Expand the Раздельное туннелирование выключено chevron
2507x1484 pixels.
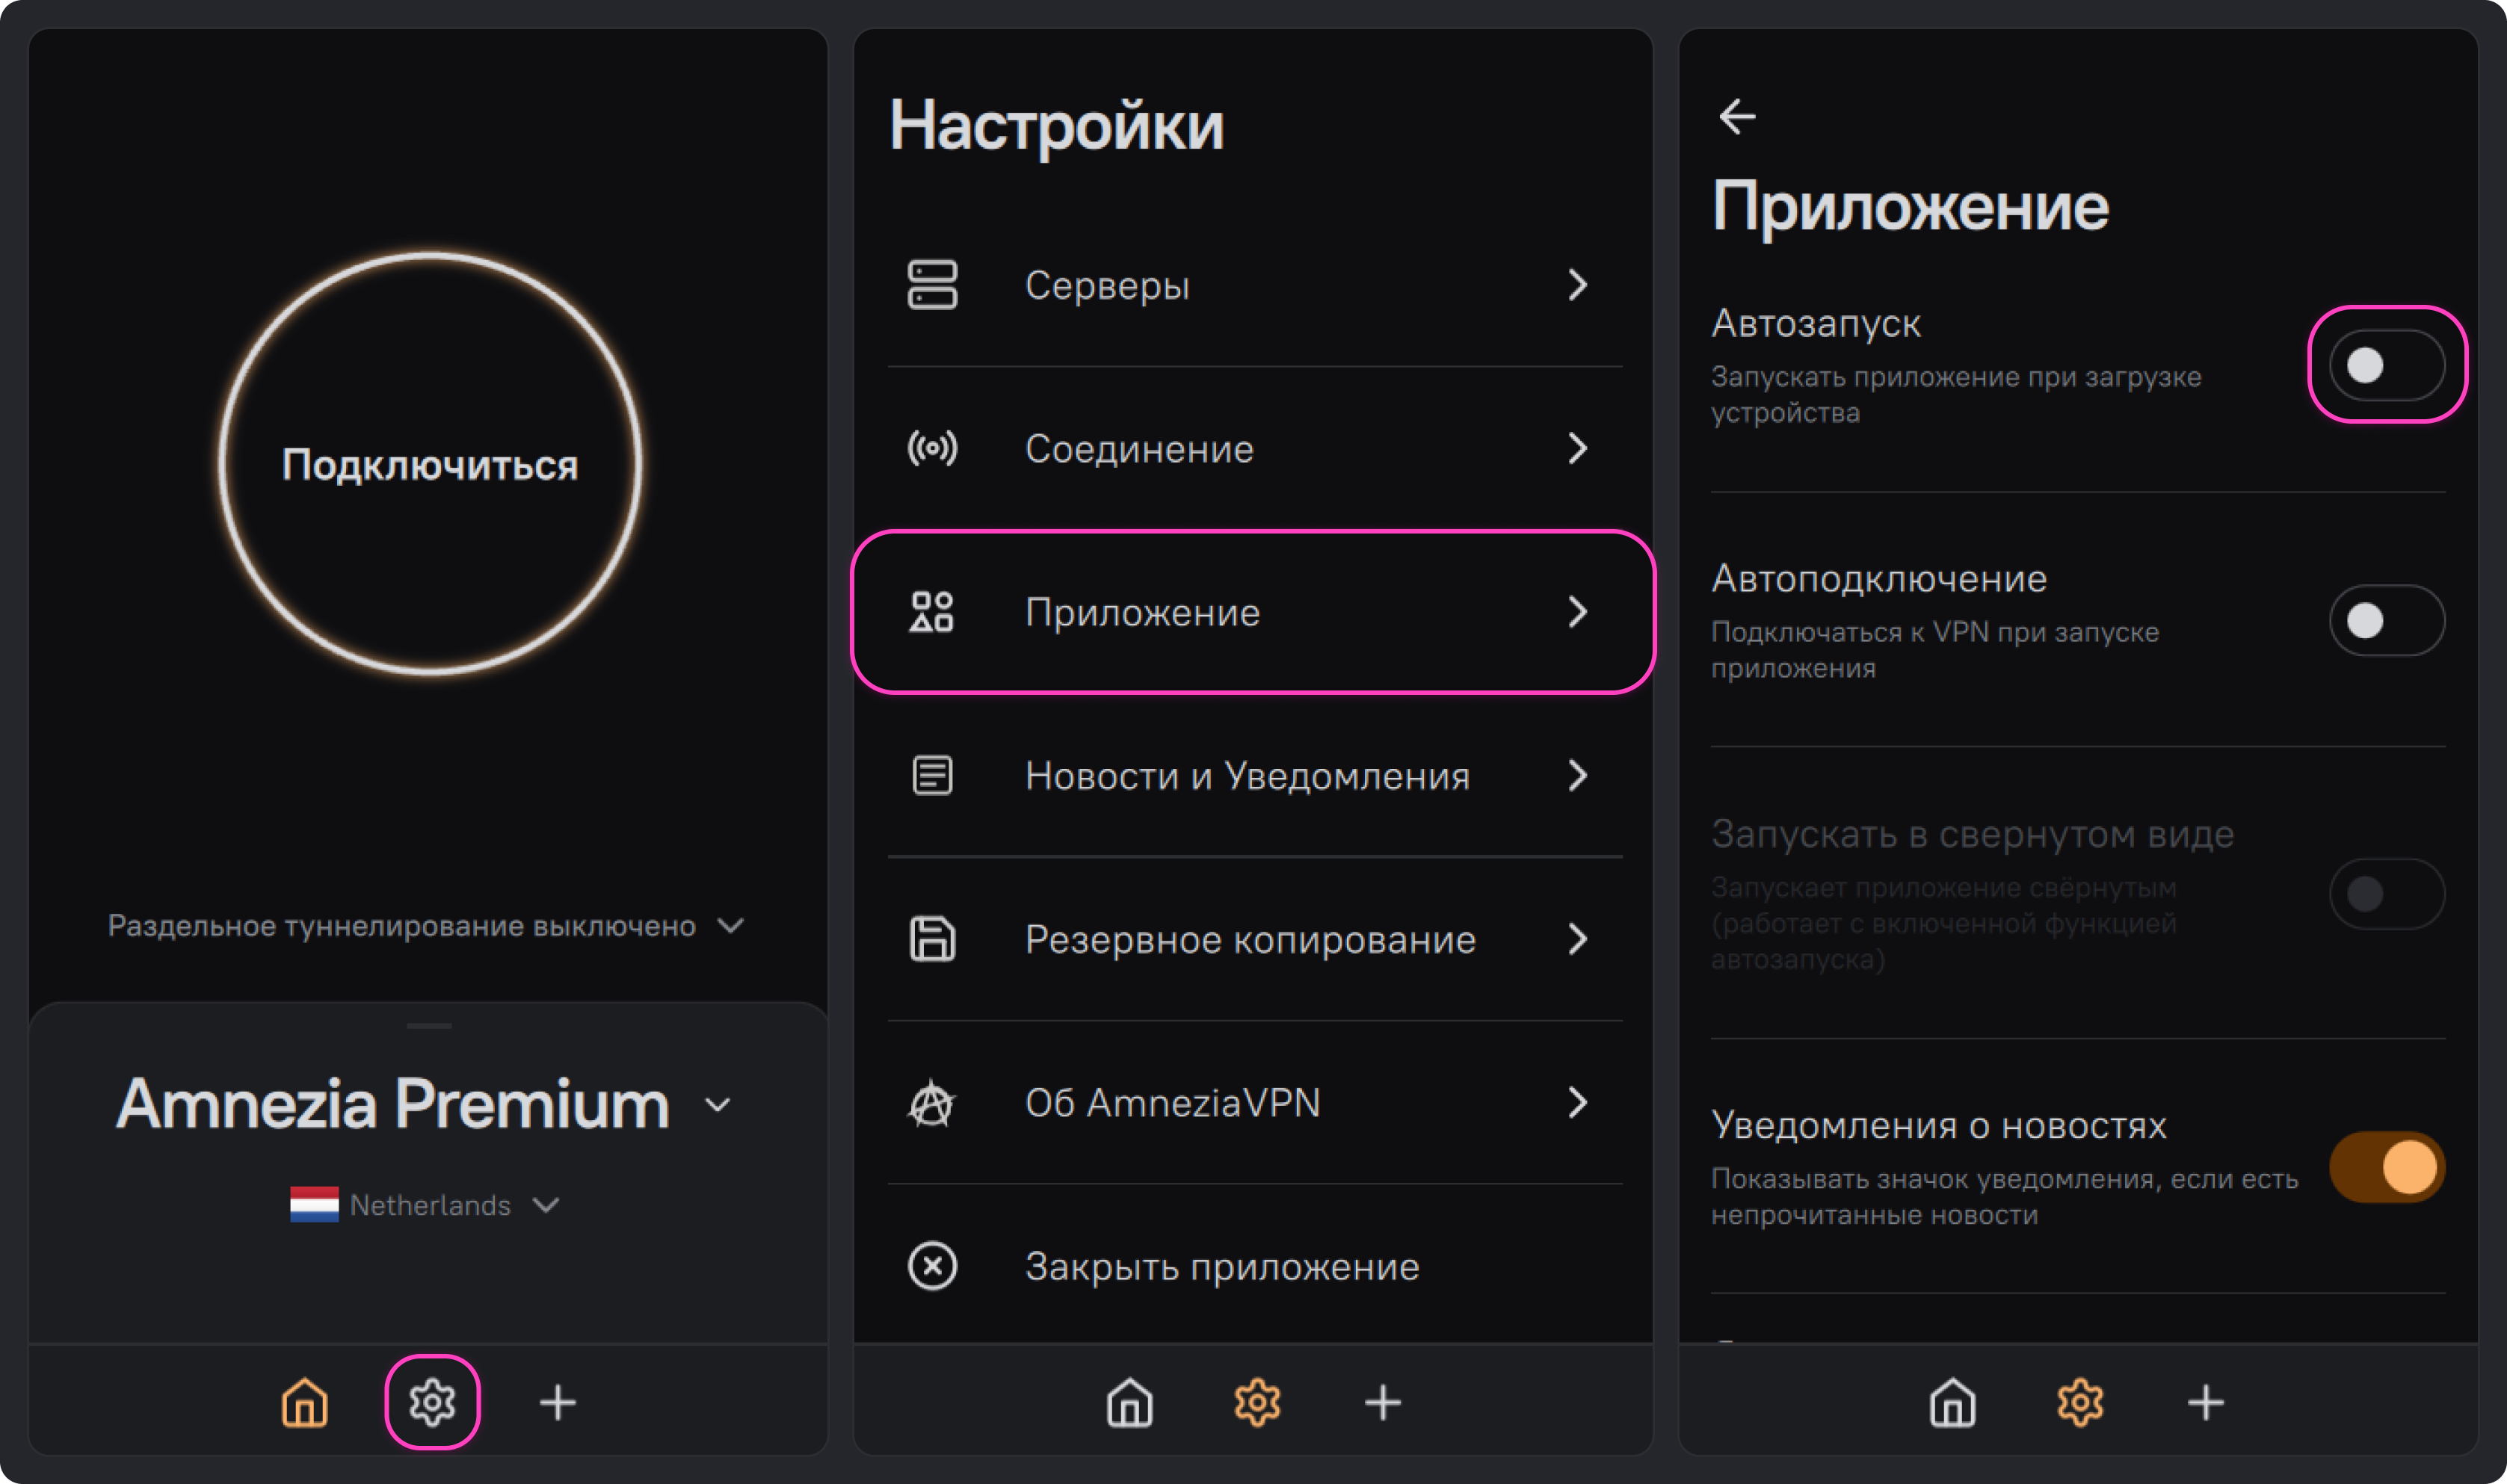731,925
